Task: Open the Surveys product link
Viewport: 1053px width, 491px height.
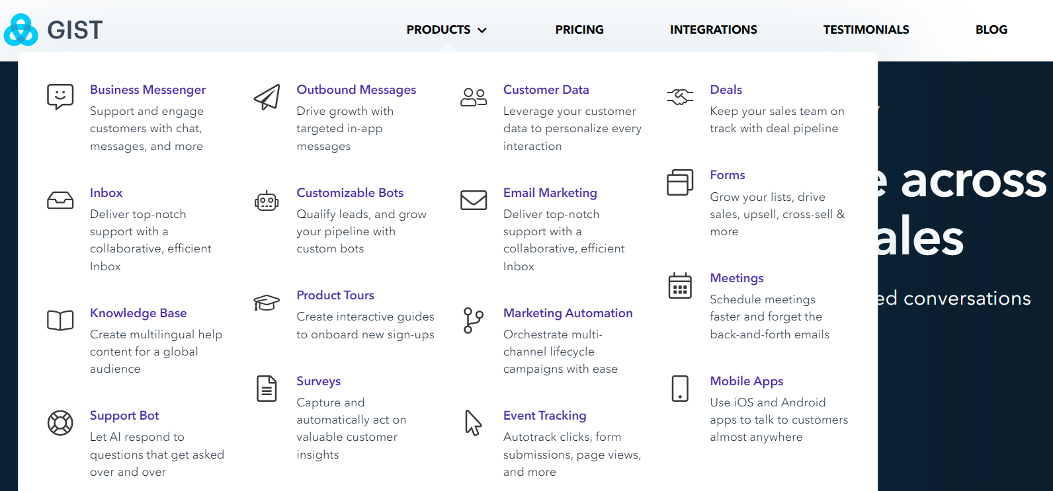Action: [319, 381]
